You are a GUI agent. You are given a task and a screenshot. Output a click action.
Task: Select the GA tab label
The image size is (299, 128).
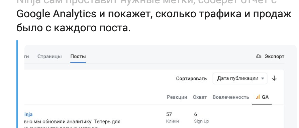[x=265, y=97]
